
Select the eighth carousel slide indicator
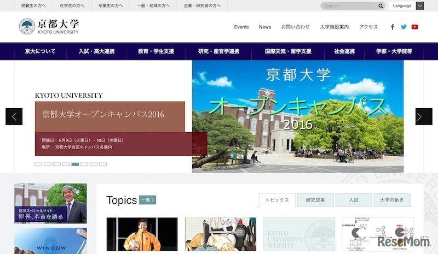[x=103, y=164]
